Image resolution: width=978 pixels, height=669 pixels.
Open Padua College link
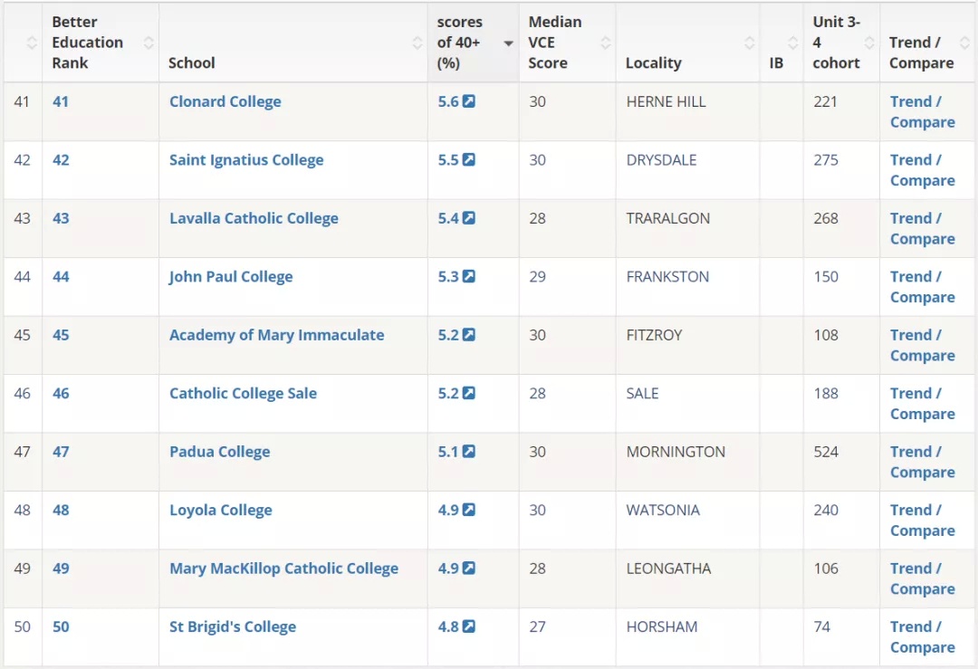(219, 452)
